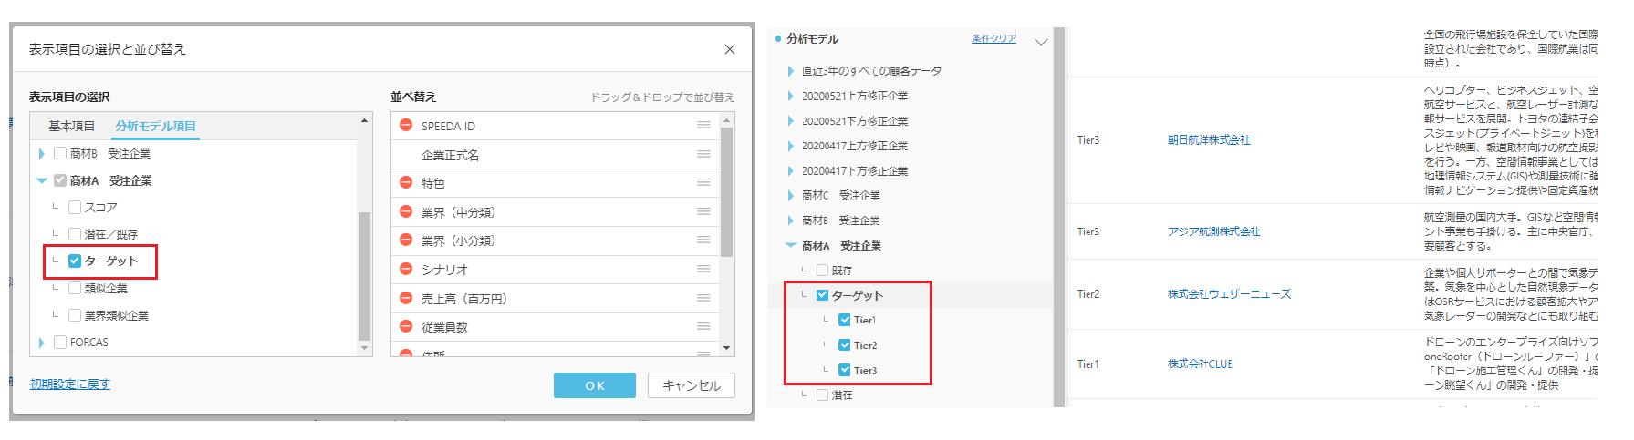Click the red minus icon beside 特色

(x=406, y=183)
